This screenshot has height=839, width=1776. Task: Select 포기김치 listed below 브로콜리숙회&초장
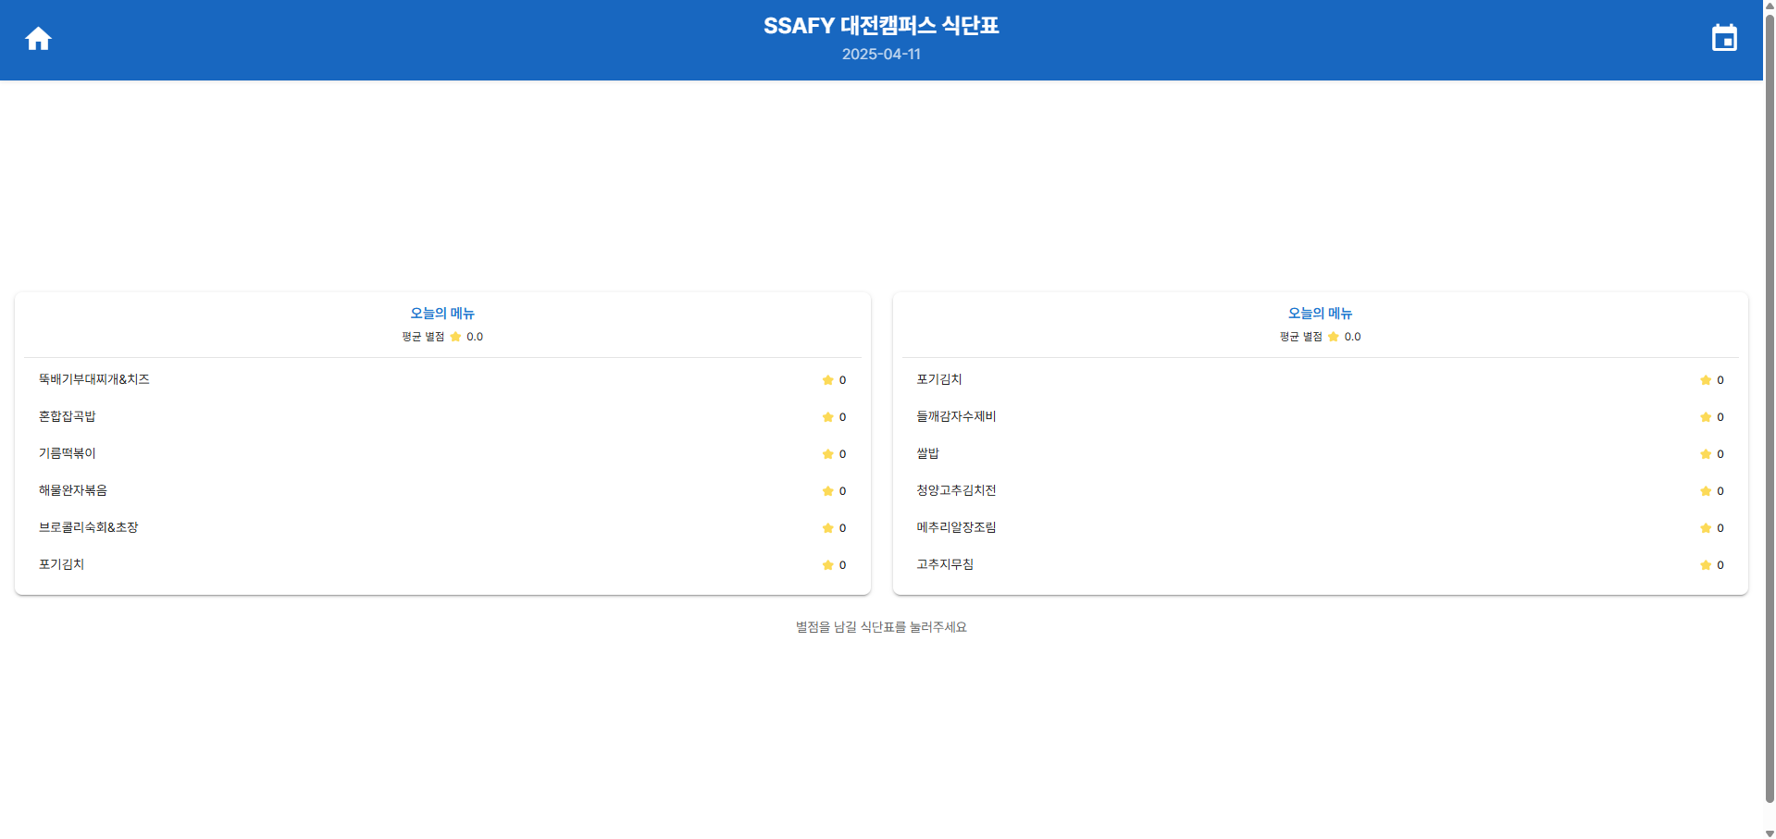click(62, 564)
